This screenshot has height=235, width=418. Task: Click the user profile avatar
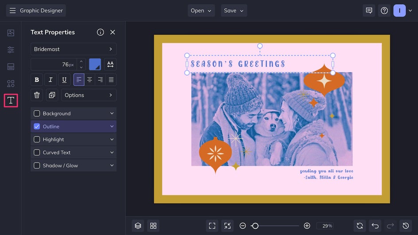click(399, 11)
